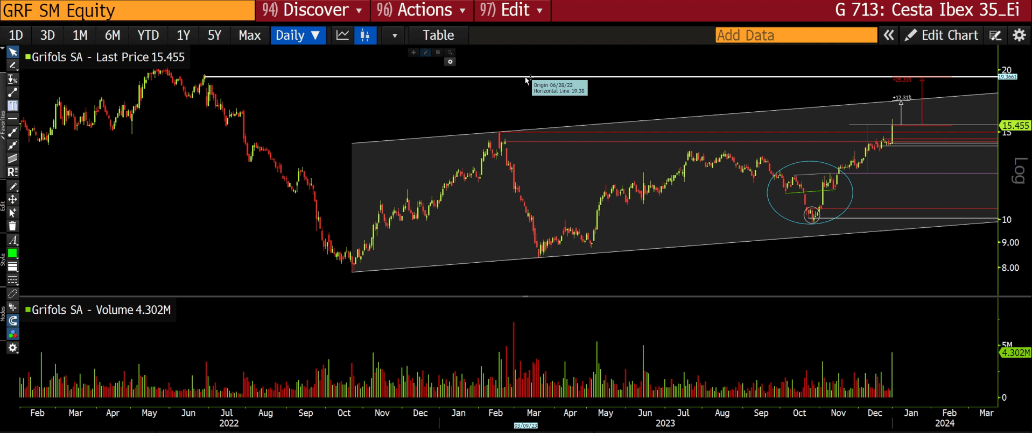Click the G 713: Cesta Ibex 35 title
The height and width of the screenshot is (433, 1032).
point(928,10)
